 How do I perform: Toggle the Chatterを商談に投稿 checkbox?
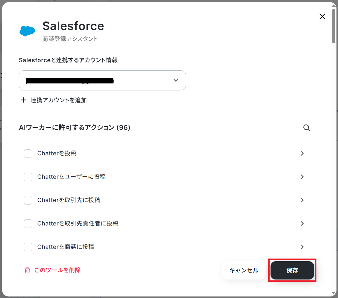(28, 247)
